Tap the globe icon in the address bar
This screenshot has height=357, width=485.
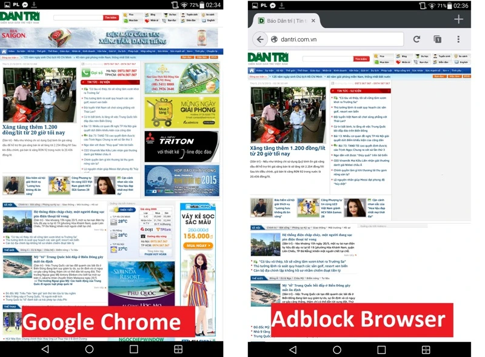coord(274,39)
